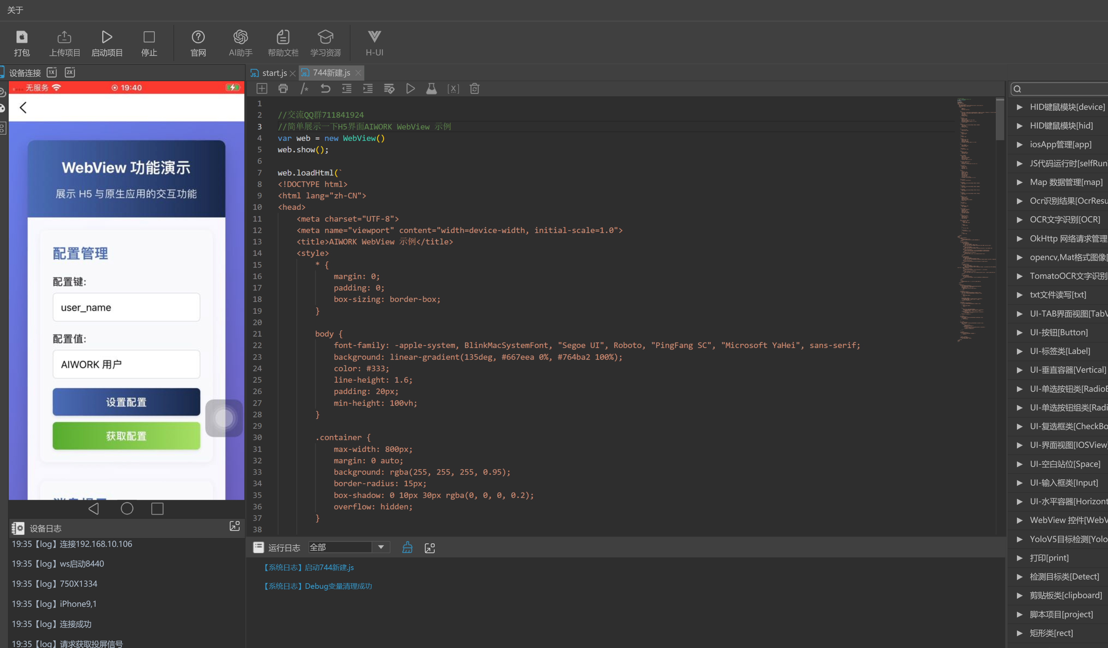Image resolution: width=1108 pixels, height=648 pixels.
Task: Click the 1x scale icon beside 设备连接
Action: coord(52,72)
